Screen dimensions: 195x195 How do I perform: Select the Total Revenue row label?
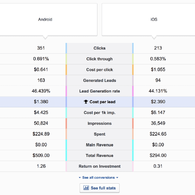click(99, 156)
